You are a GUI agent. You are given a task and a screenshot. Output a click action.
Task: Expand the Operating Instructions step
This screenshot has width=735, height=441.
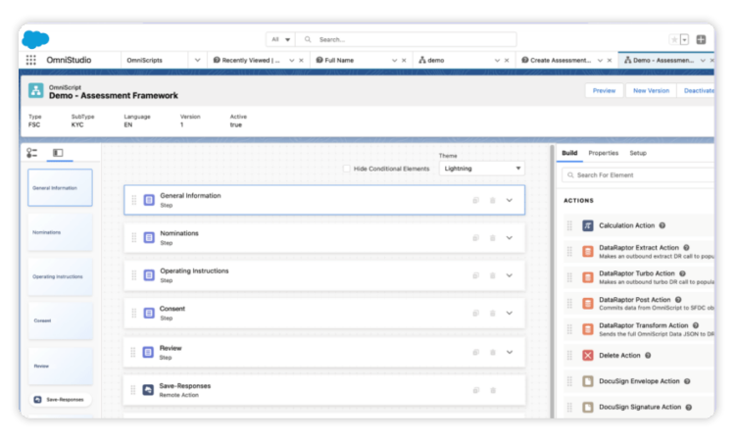pos(509,275)
